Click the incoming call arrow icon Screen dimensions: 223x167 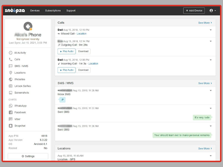click(x=59, y=64)
